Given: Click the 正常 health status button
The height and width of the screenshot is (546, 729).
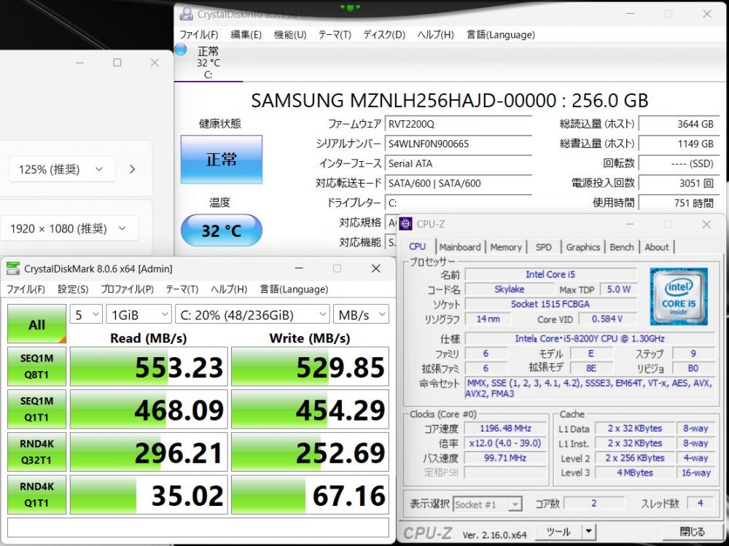Looking at the screenshot, I should click(x=221, y=159).
